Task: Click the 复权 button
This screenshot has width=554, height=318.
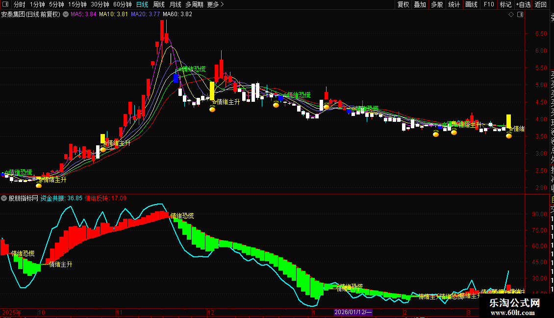Action: (403, 4)
